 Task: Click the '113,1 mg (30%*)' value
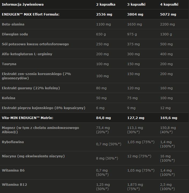click(x=135, y=130)
